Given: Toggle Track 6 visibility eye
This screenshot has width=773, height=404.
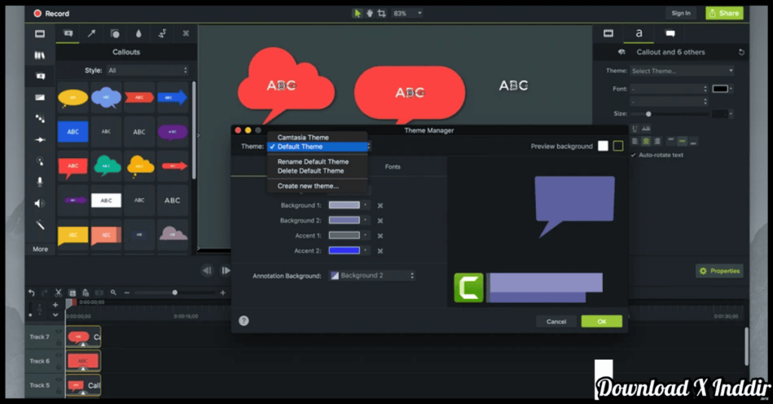Looking at the screenshot, I should (x=59, y=356).
